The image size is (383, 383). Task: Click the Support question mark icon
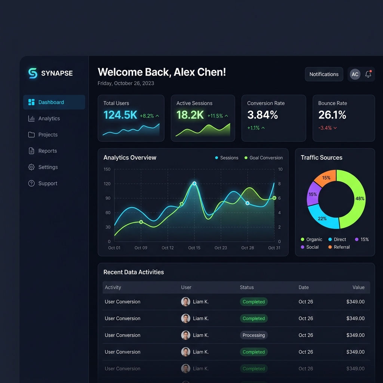(31, 183)
